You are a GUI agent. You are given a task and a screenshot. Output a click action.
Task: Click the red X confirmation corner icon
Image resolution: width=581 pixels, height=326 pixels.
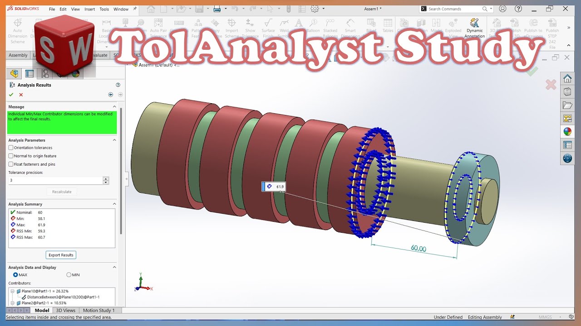[x=551, y=84]
